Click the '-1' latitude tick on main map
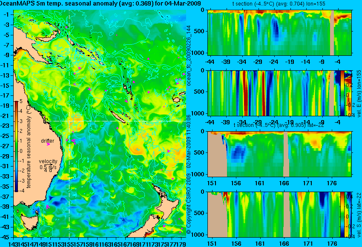The width and height of the screenshot is (362, 247). coord(6,14)
